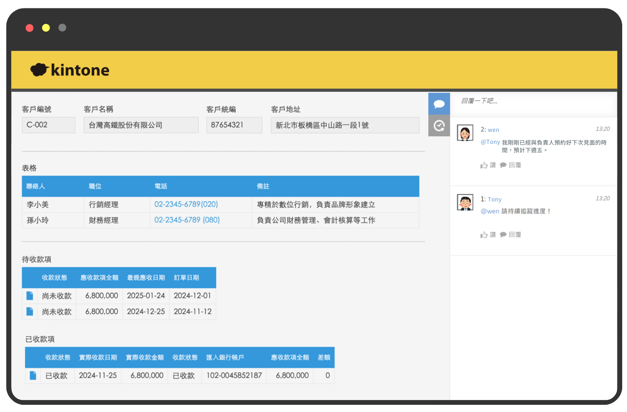The height and width of the screenshot is (412, 627).
Task: Select the date cell 2024-12-25
Action: (x=146, y=311)
